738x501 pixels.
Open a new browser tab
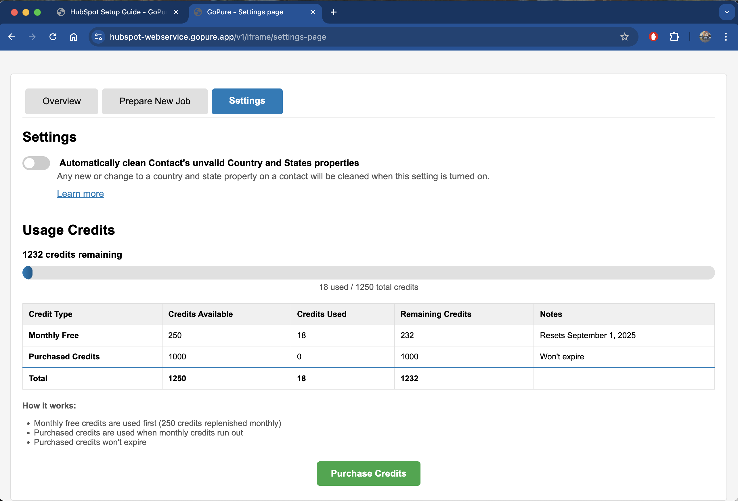coord(333,12)
